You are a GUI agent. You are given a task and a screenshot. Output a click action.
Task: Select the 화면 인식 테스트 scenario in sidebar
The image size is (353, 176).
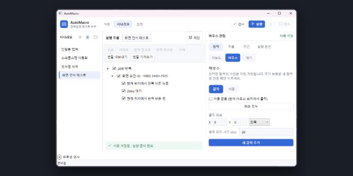[79, 75]
